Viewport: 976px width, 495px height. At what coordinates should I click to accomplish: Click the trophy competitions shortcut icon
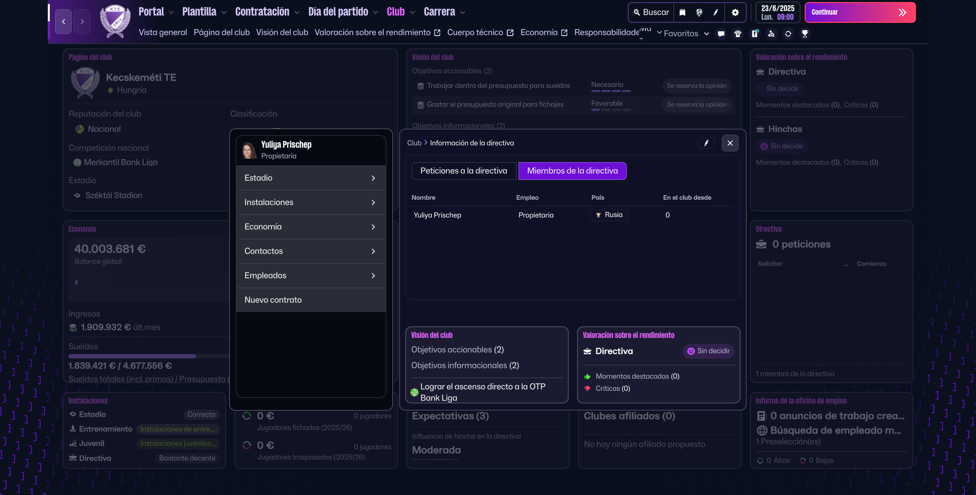[805, 34]
